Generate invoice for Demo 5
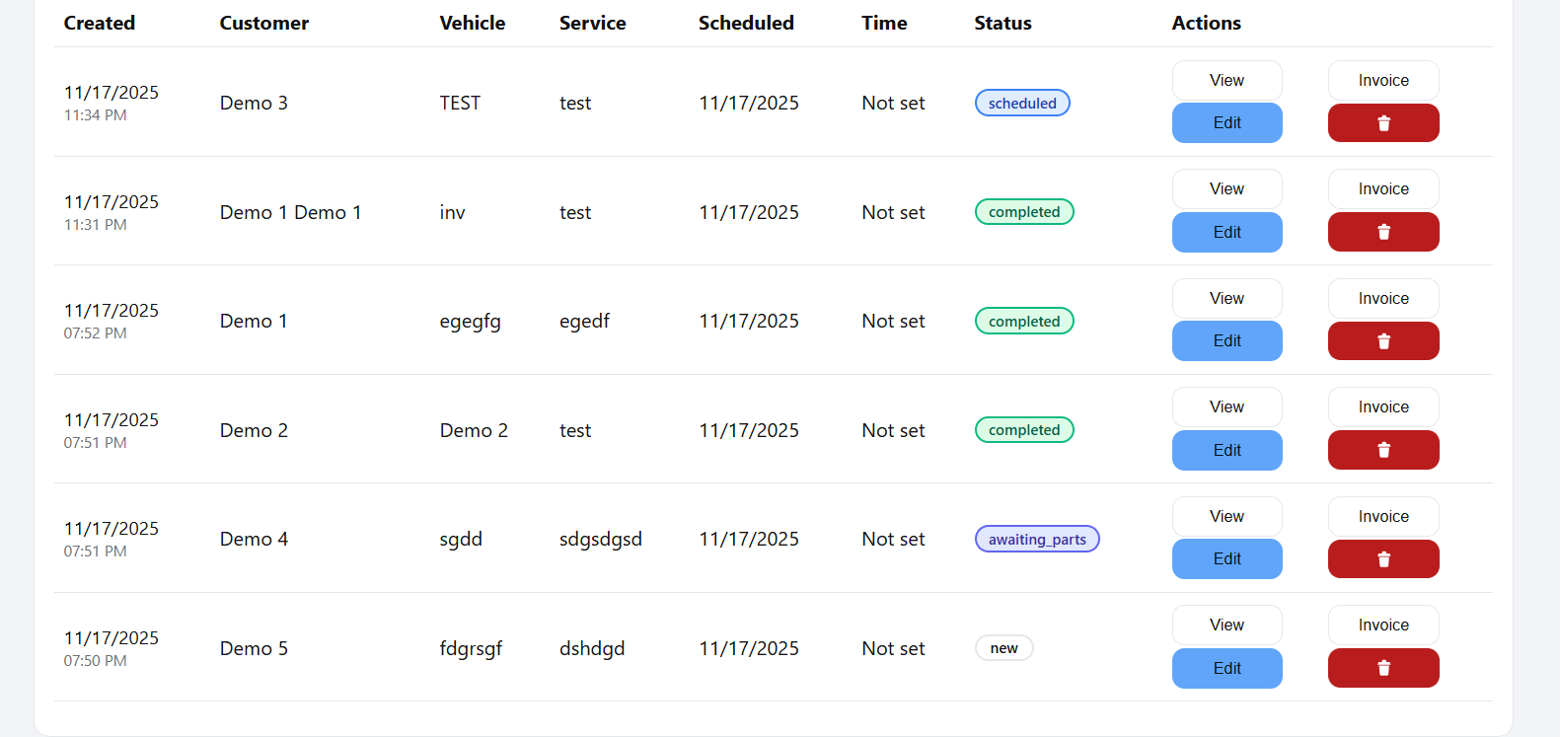 [1382, 626]
